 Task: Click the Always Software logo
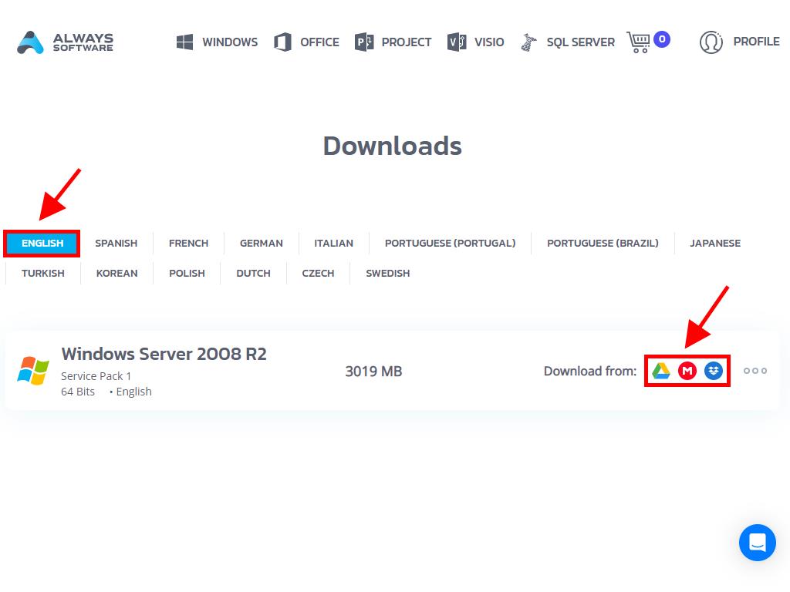coord(66,42)
